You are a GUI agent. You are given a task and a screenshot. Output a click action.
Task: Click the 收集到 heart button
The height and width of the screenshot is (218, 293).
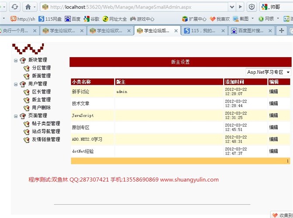[283, 215]
